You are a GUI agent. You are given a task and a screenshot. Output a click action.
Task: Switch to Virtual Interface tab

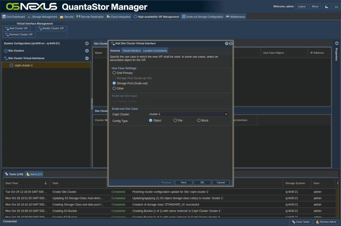tap(131, 51)
